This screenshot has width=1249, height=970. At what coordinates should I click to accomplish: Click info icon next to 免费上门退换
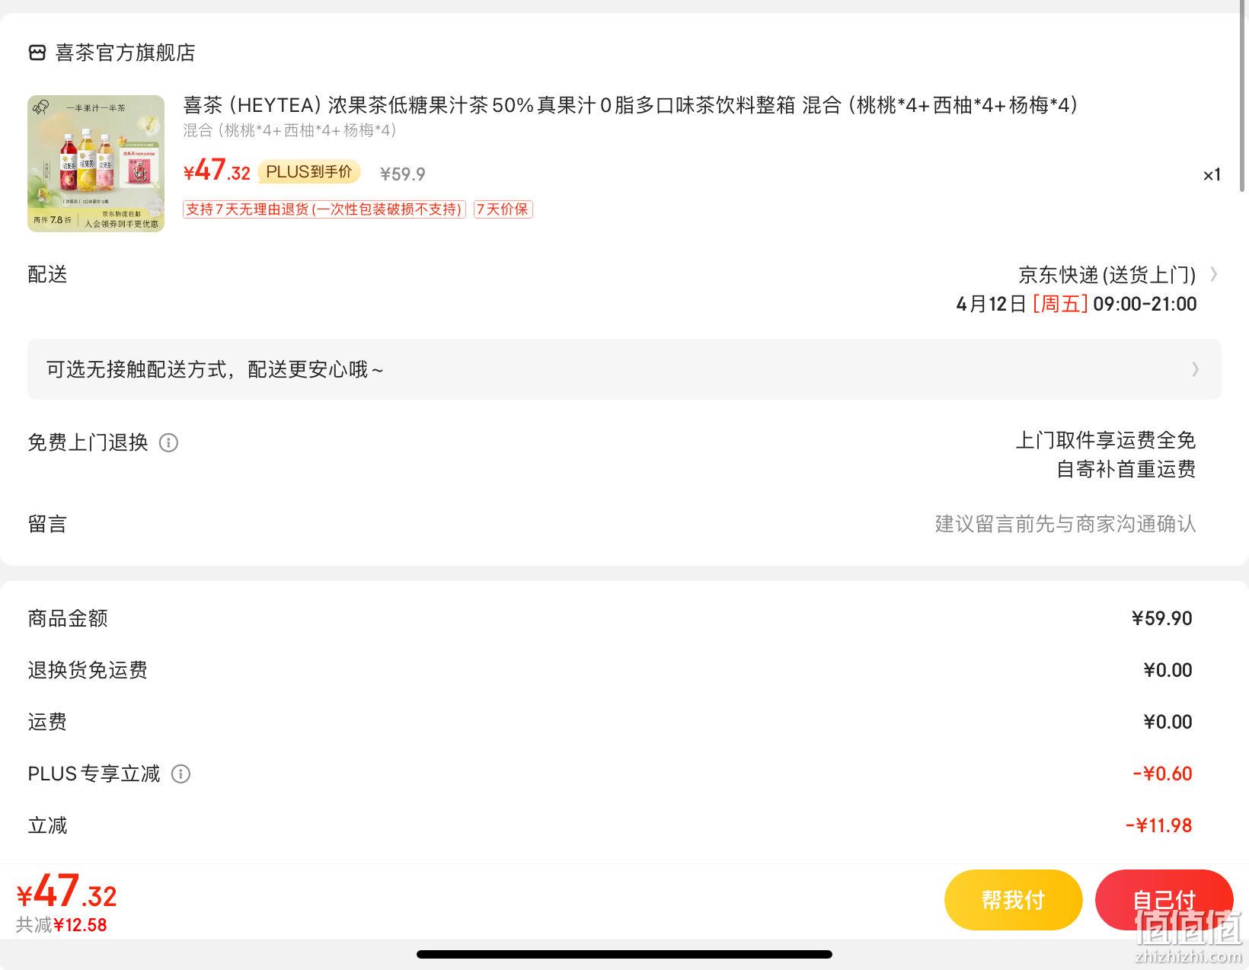(168, 442)
